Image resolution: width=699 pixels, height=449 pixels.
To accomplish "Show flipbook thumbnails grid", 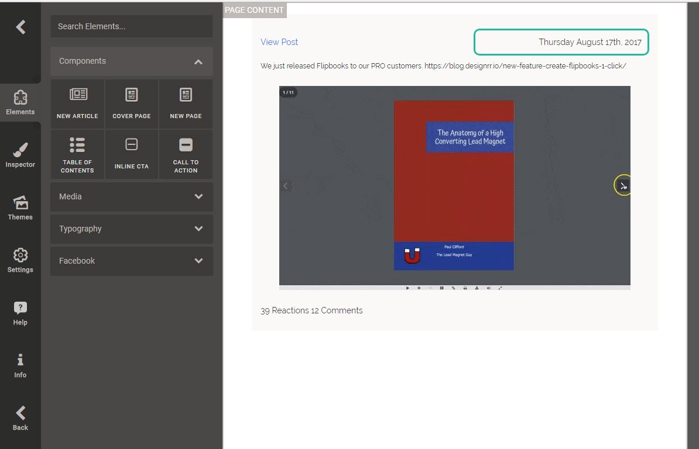I will click(x=442, y=288).
